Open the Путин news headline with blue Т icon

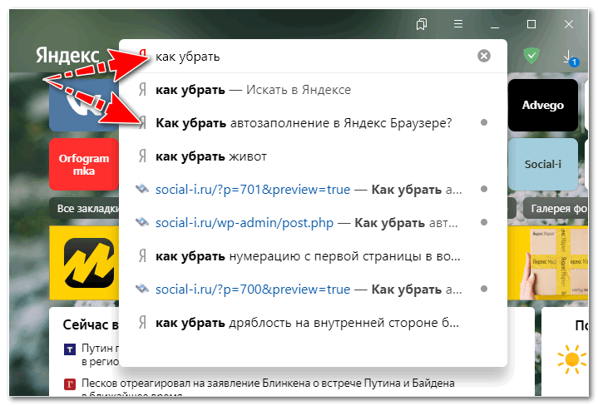click(101, 354)
